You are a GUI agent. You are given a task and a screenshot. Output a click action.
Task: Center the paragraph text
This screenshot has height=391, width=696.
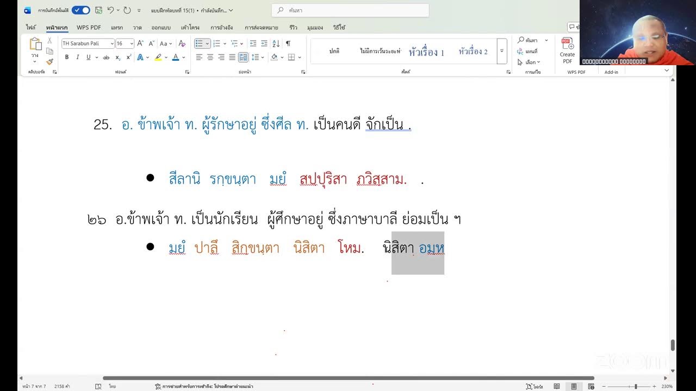pos(210,57)
